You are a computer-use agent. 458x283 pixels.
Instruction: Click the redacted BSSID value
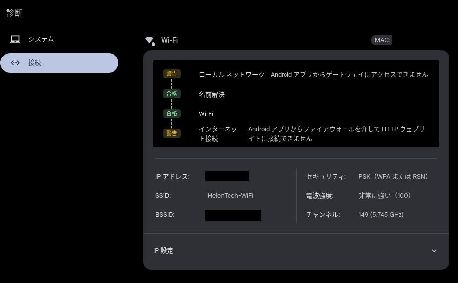pyautogui.click(x=233, y=215)
